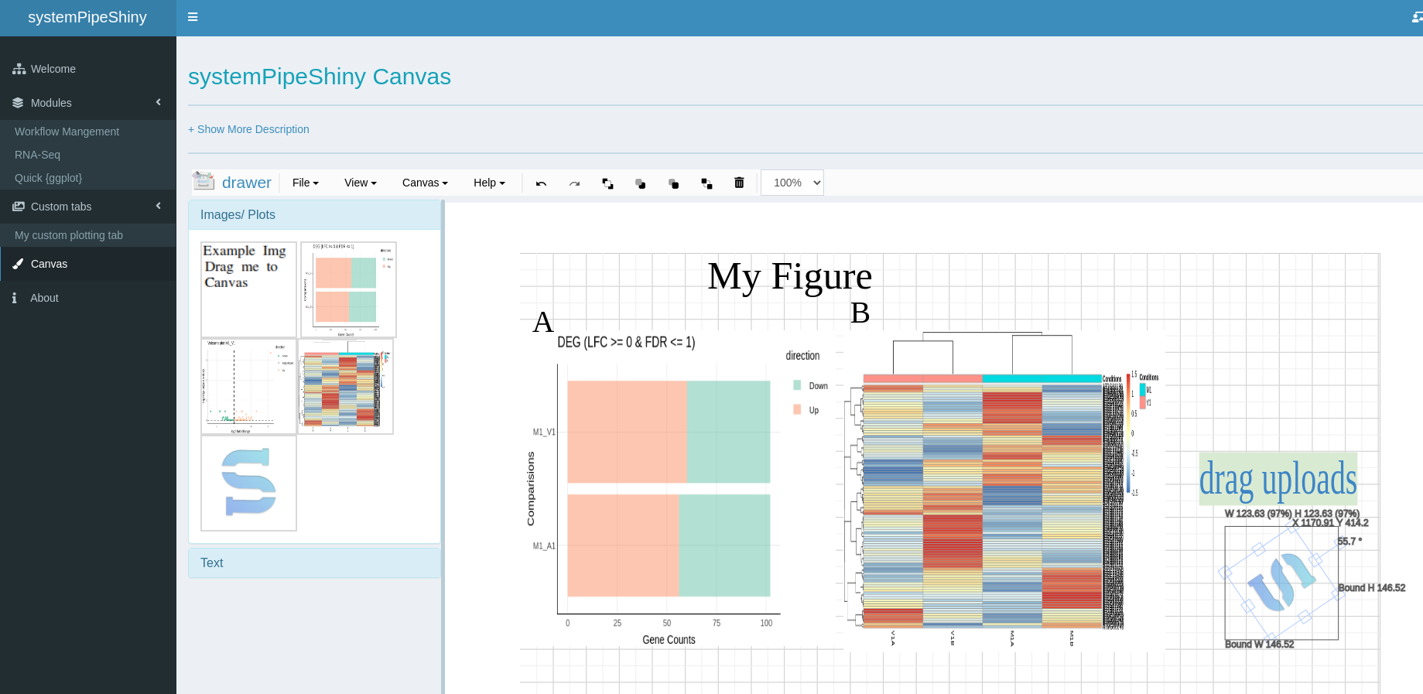
Task: Select the drag uploads text on canvas
Action: 1278,479
